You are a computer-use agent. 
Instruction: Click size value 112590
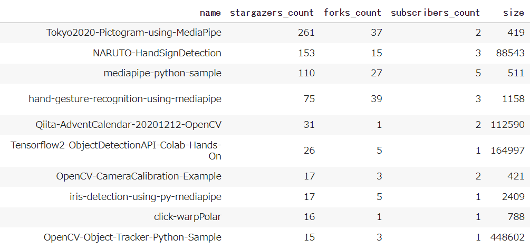(508, 125)
